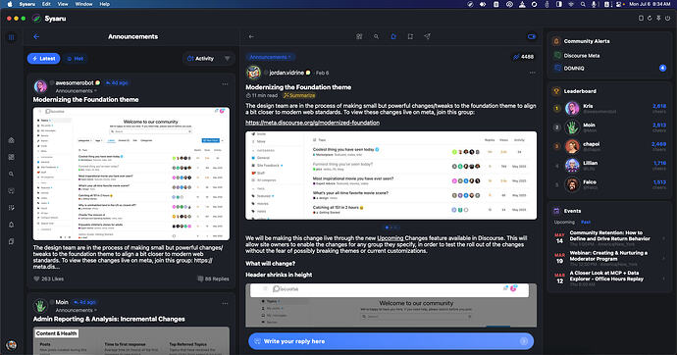Click the share arrow icon in topic toolbar
Viewport: 677px width, 355px height.
pos(427,36)
